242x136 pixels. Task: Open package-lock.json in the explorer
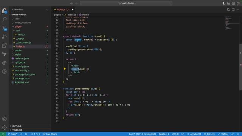30,74
